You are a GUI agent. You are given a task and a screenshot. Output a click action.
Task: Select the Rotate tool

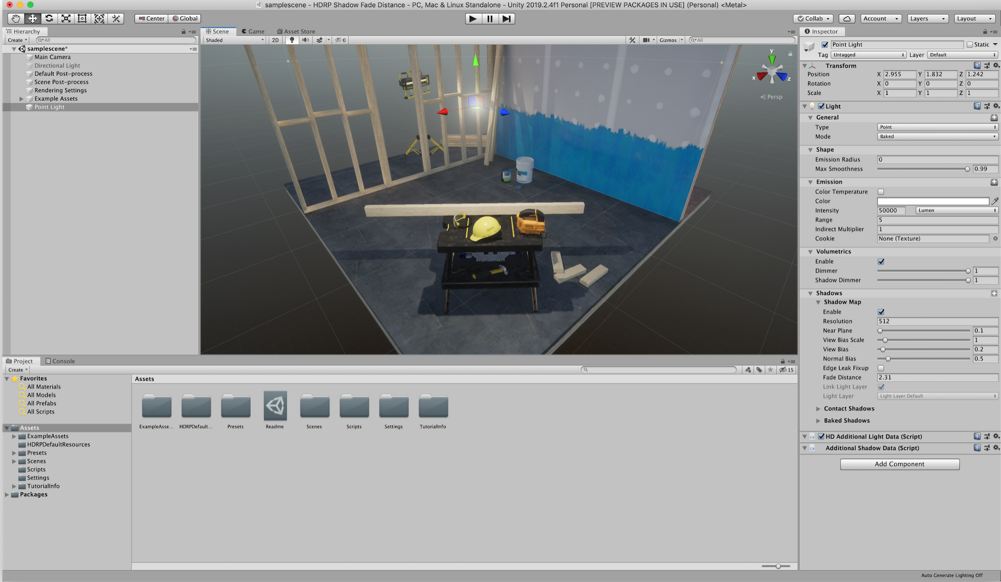[49, 18]
